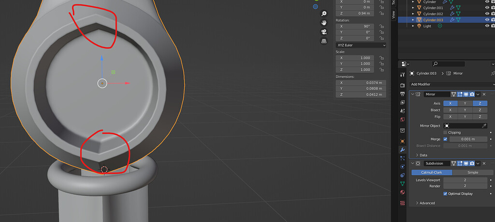This screenshot has height=222, width=495.
Task: Hide the Light with eye icon
Action: 487,26
